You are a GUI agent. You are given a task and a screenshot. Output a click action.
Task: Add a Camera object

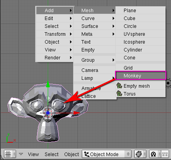point(94,70)
